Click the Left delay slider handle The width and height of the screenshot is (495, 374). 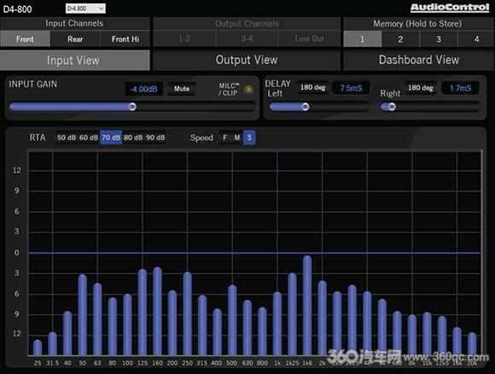[306, 107]
